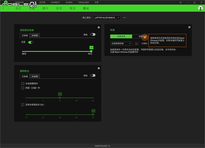205x148 pixels.
Task: Open help icon in 效果 panel
Action: tap(189, 27)
